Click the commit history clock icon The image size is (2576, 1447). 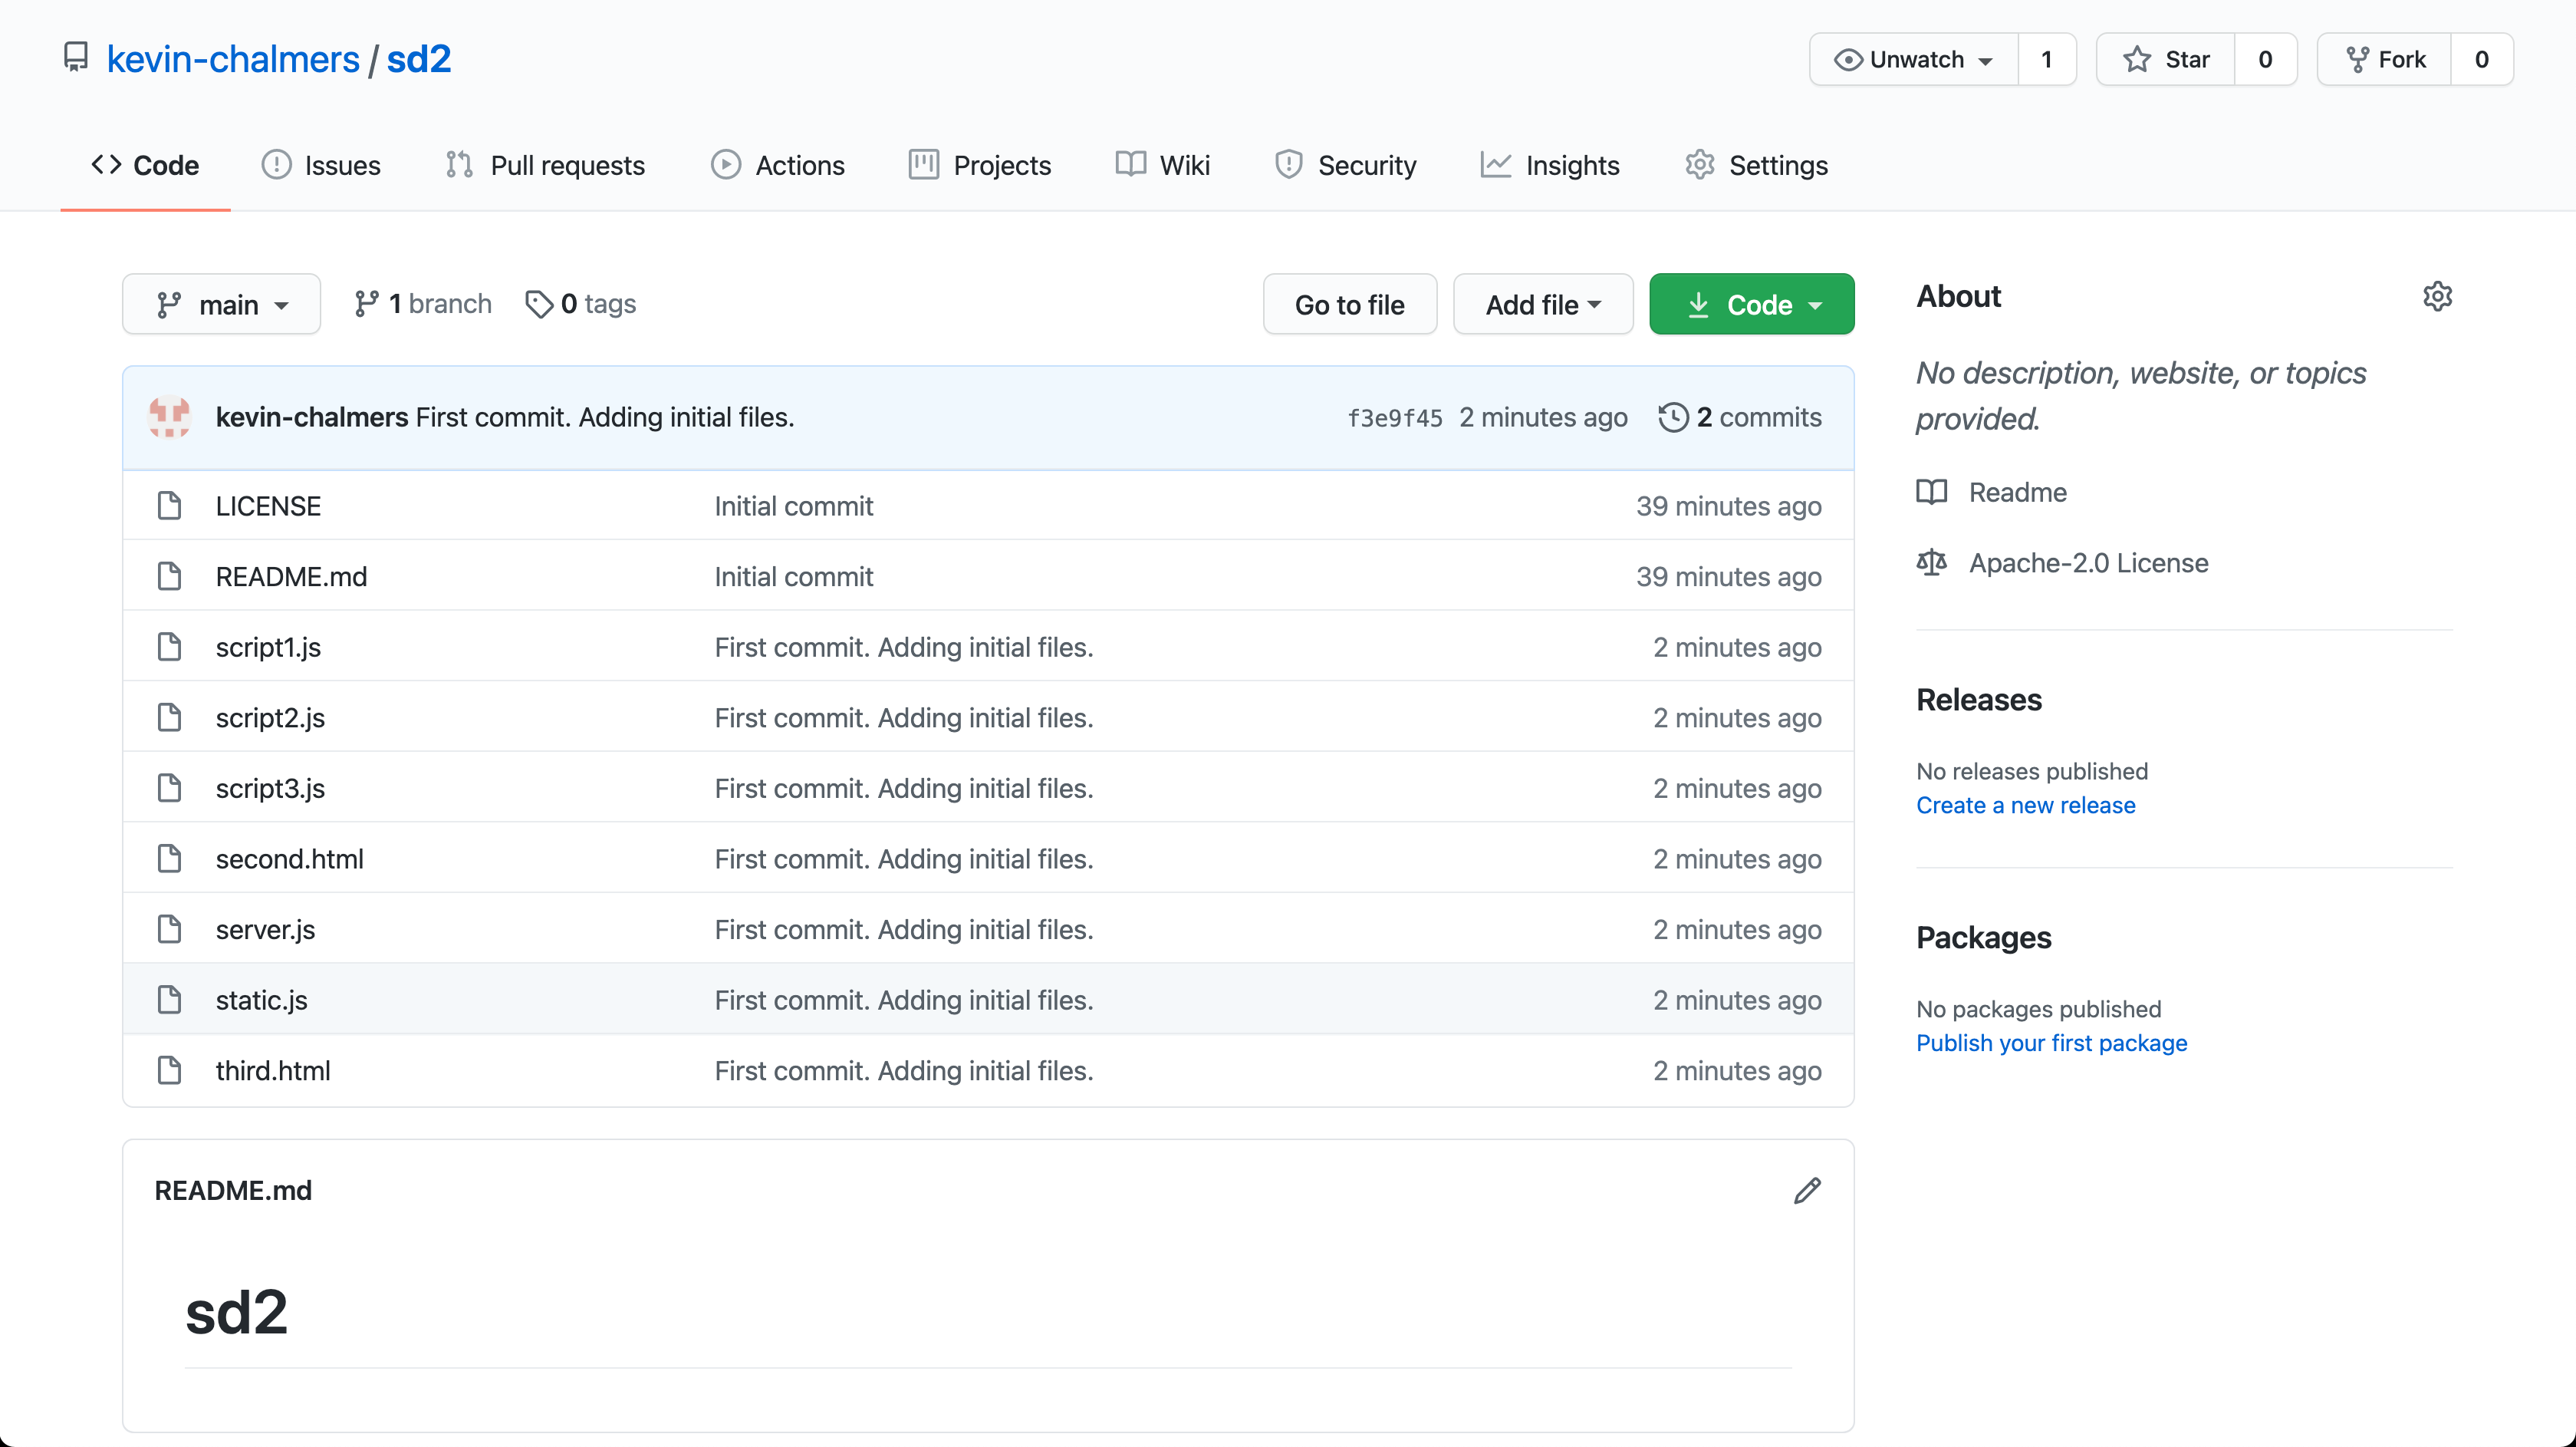tap(1673, 417)
